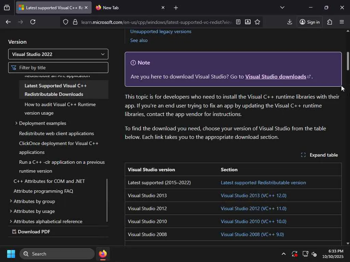Click page vertical scrollbar thumb
The width and height of the screenshot is (350, 262).
point(348,61)
